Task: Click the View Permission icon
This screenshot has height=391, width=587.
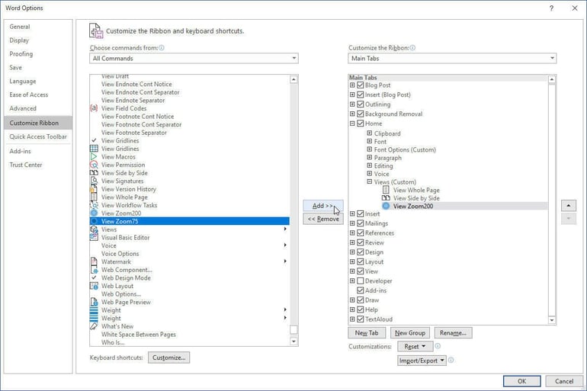Action: click(94, 165)
